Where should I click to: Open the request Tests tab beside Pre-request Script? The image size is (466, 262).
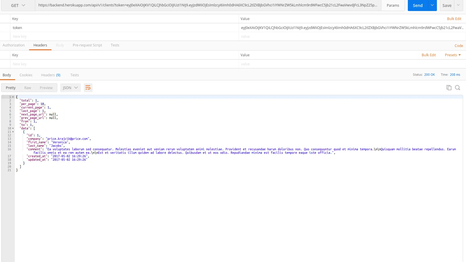(x=115, y=45)
